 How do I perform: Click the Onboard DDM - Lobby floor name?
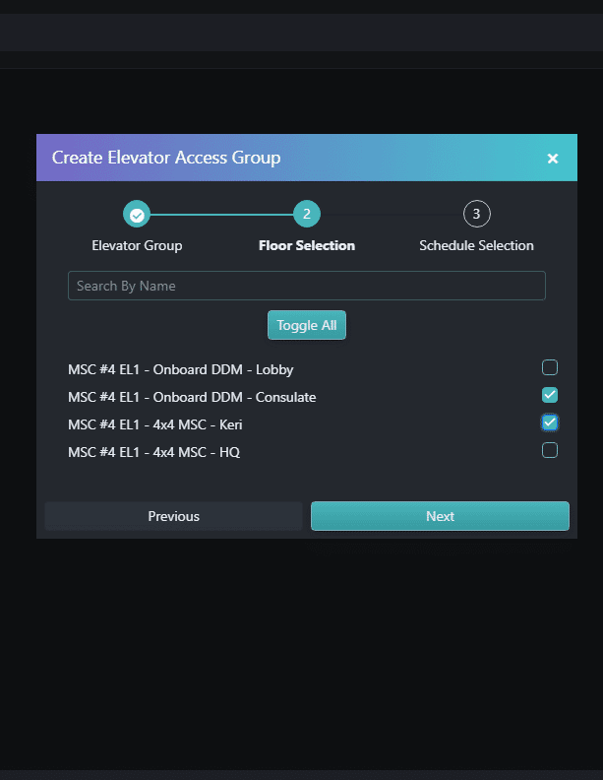click(181, 369)
